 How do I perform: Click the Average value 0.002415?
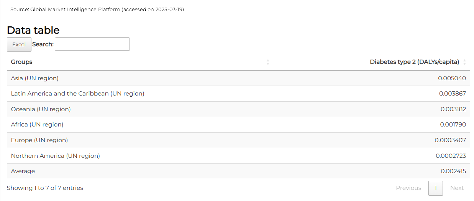(x=453, y=171)
